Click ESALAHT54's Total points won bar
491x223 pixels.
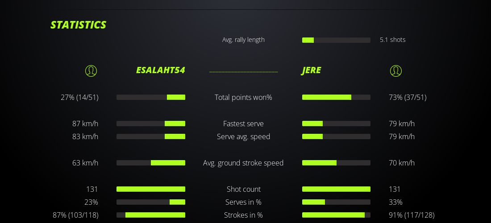click(151, 97)
